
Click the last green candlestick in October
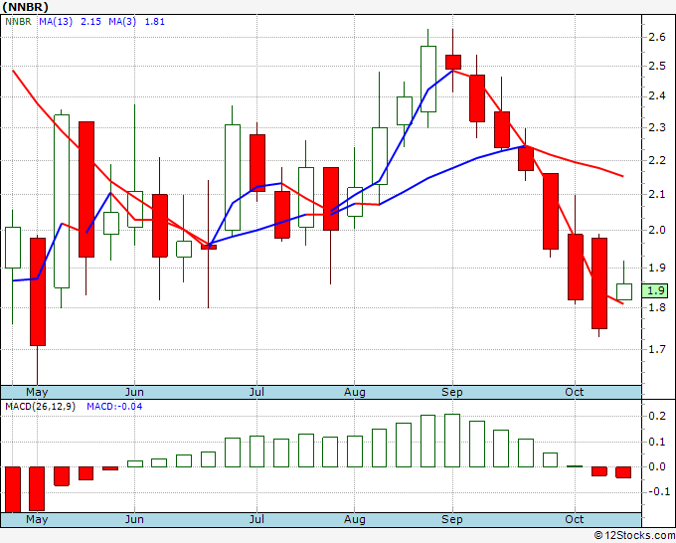(624, 291)
